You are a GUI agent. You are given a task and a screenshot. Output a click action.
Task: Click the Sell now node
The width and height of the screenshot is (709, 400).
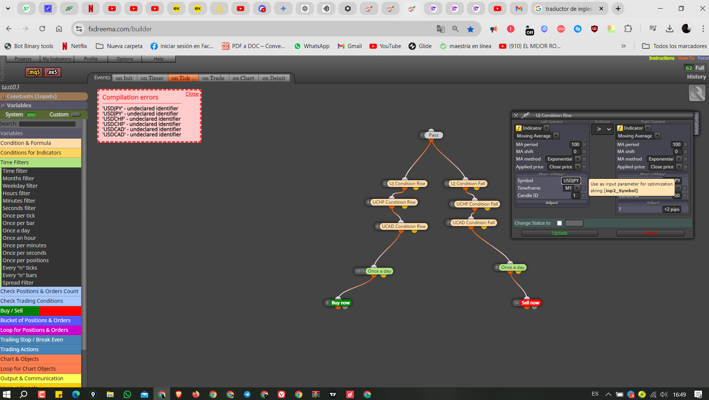530,303
